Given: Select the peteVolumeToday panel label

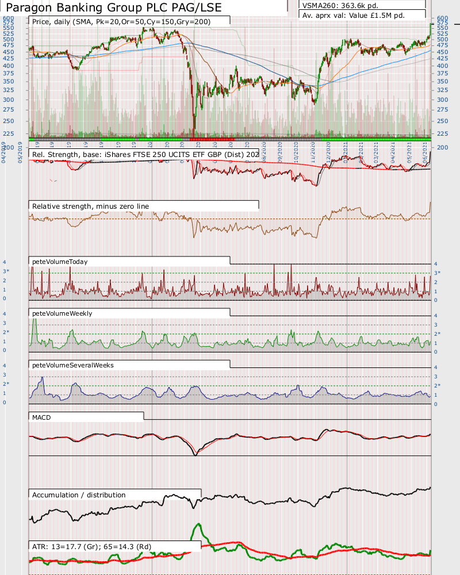Looking at the screenshot, I should pos(60,262).
